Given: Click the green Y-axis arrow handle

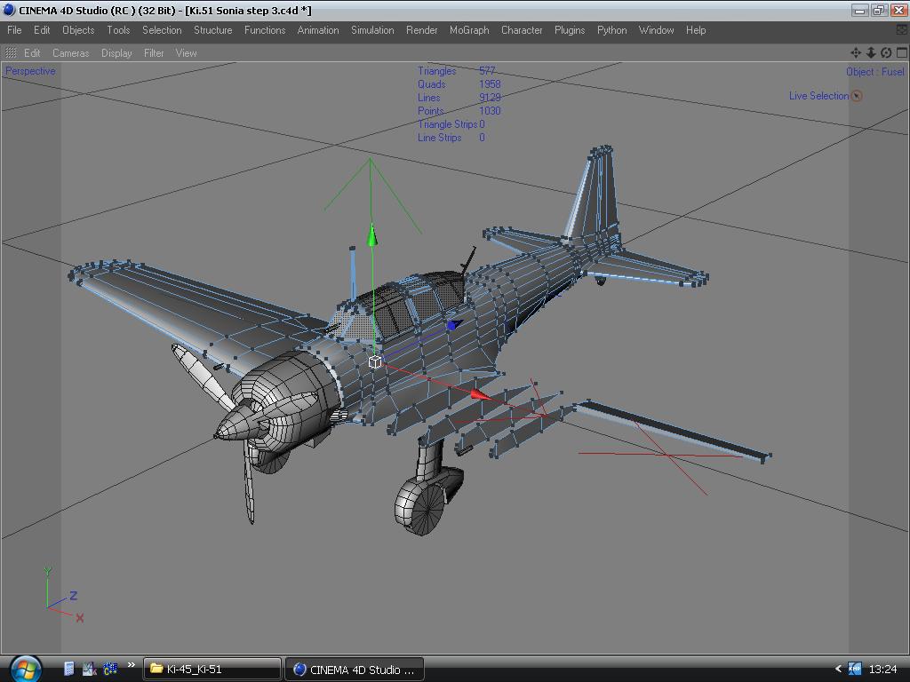Looking at the screenshot, I should (372, 235).
